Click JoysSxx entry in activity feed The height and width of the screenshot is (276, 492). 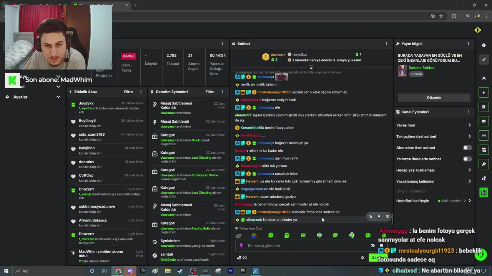[x=107, y=108]
